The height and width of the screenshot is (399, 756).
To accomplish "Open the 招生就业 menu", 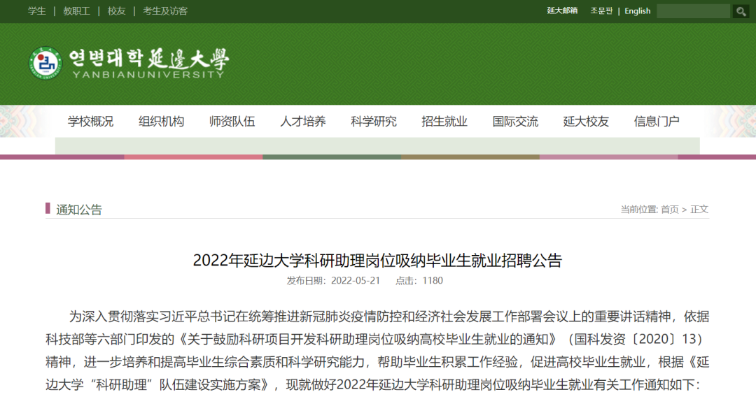I will [444, 122].
